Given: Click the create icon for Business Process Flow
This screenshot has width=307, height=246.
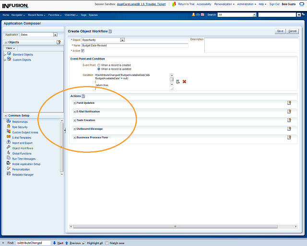Looking at the screenshot, I should [289, 137].
